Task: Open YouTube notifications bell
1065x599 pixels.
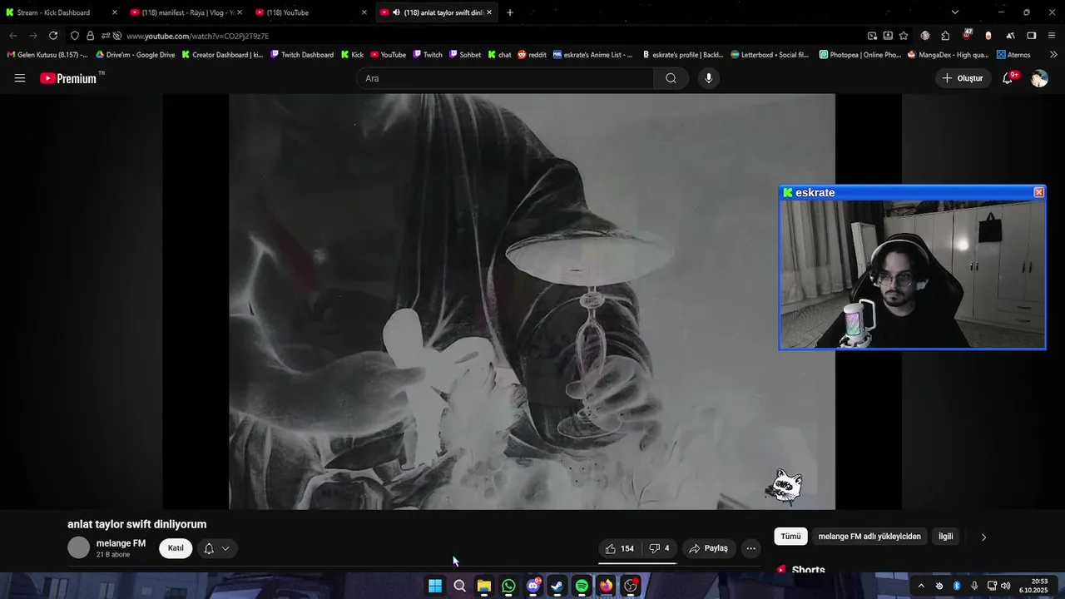Action: (1008, 78)
